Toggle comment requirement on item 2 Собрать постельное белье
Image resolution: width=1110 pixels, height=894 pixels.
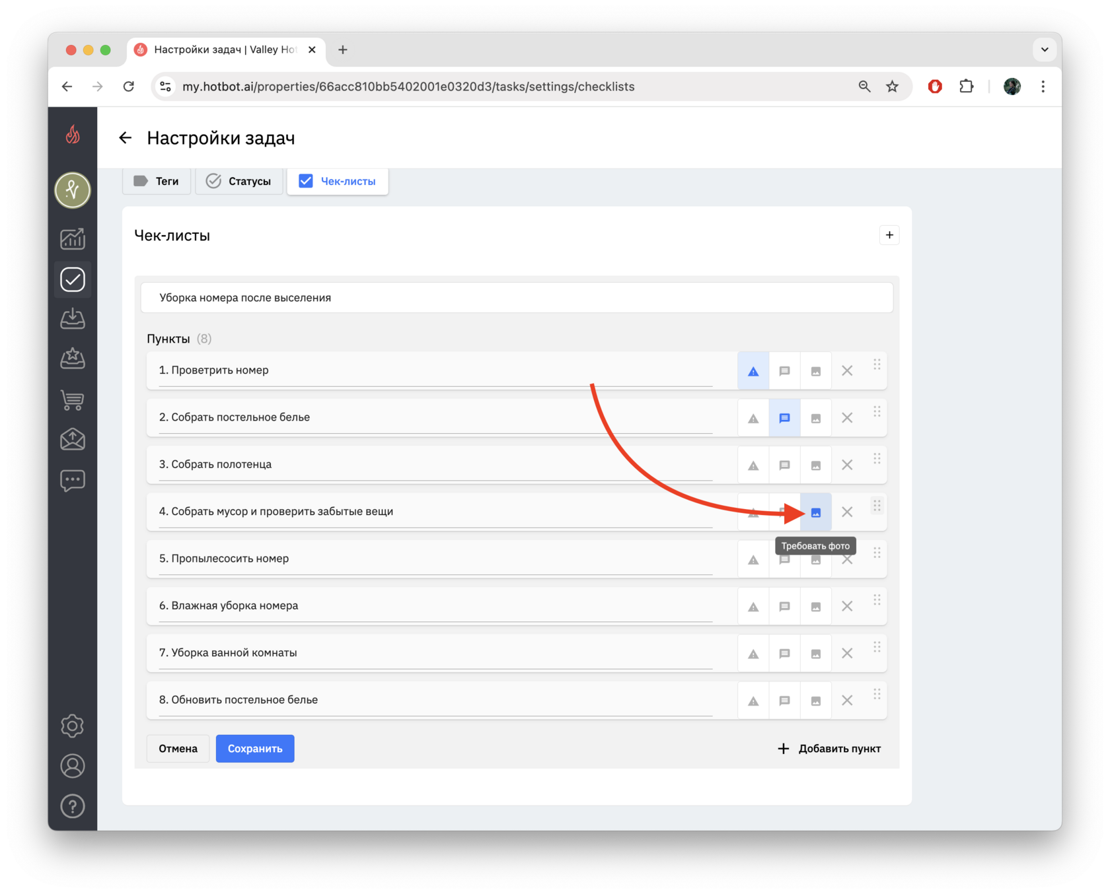pyautogui.click(x=784, y=418)
